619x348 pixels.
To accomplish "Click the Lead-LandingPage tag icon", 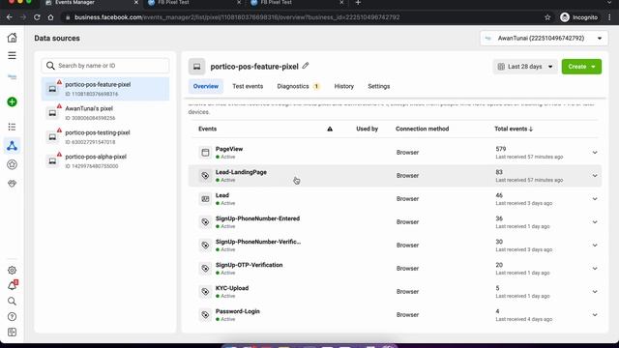I will tap(205, 176).
